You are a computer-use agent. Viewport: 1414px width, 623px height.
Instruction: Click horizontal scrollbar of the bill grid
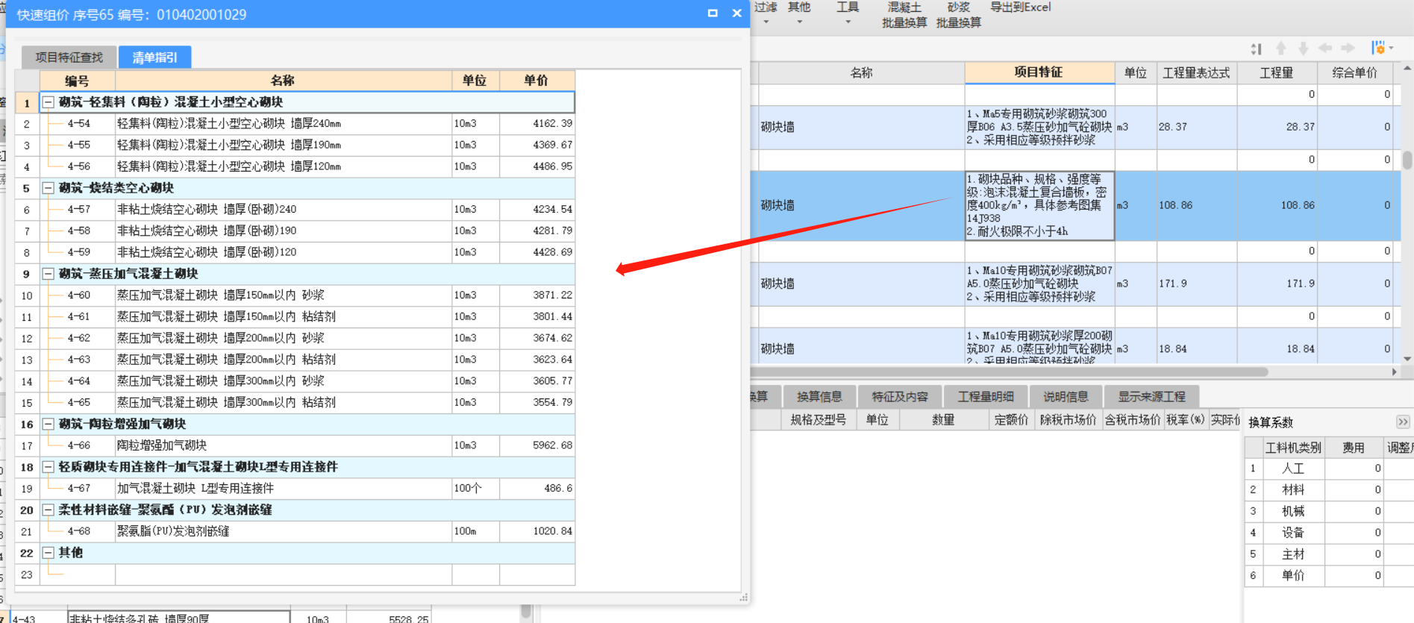pos(1007,372)
